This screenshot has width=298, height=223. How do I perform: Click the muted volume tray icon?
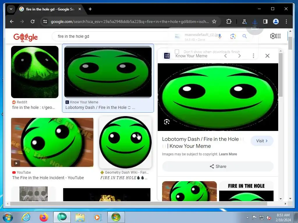269,217
